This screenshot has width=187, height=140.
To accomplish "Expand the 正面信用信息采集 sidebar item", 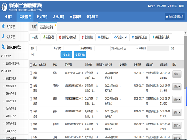I will [12, 63].
